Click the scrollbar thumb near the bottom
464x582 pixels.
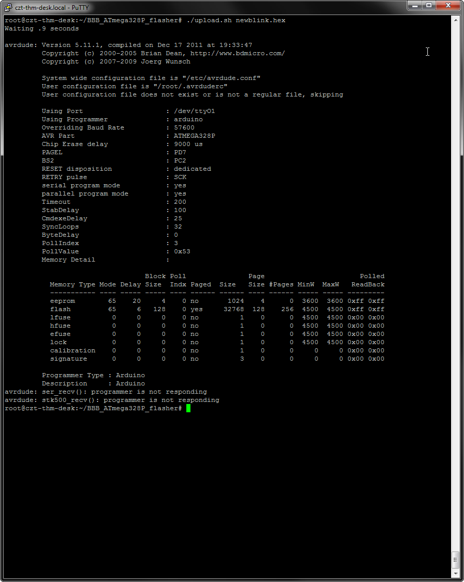click(x=456, y=560)
